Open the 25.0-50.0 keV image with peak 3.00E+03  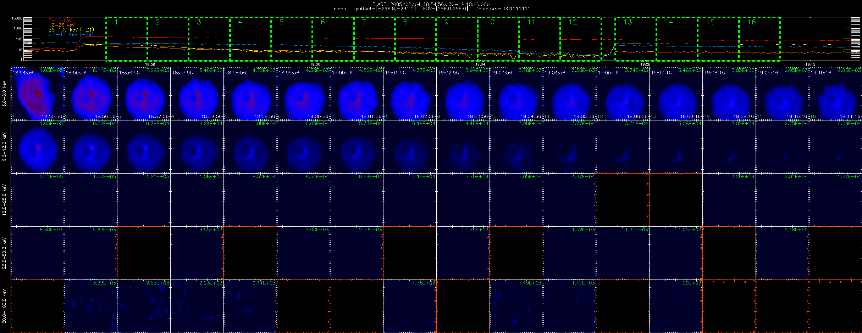tap(303, 253)
